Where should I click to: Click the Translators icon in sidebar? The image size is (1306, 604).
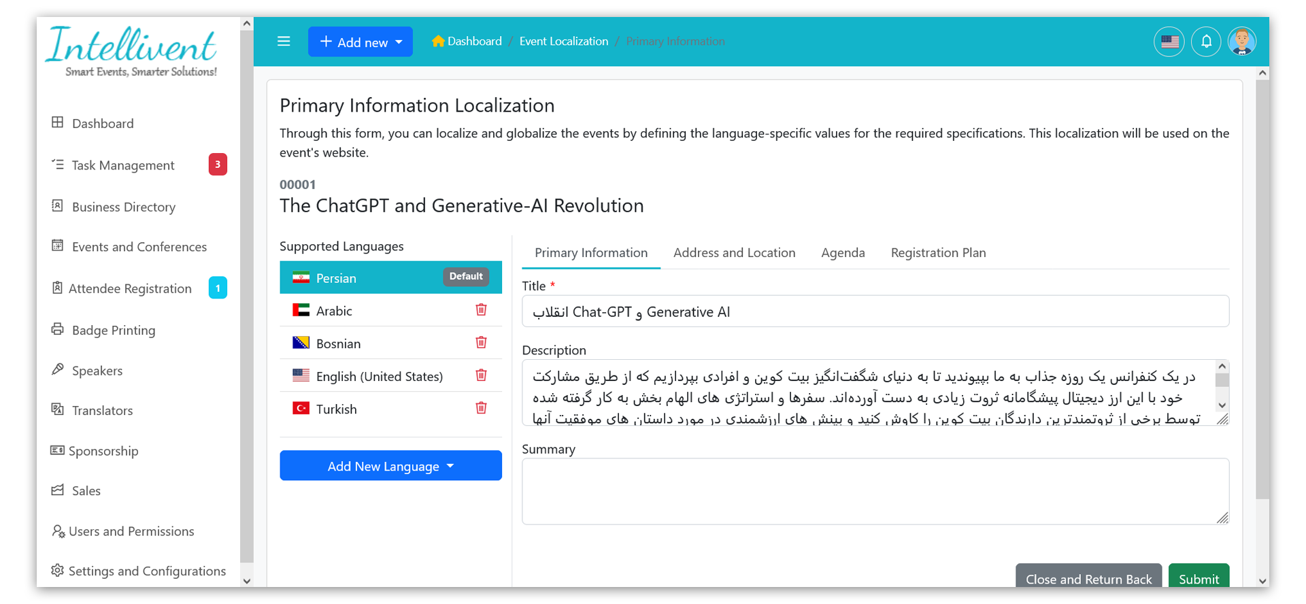pos(58,409)
